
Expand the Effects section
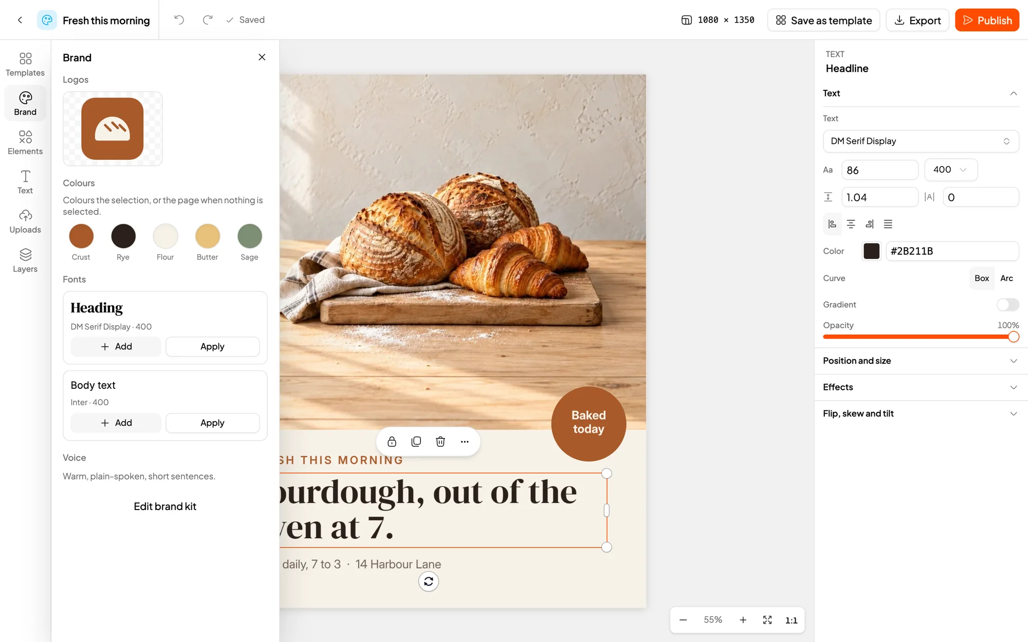coord(921,387)
